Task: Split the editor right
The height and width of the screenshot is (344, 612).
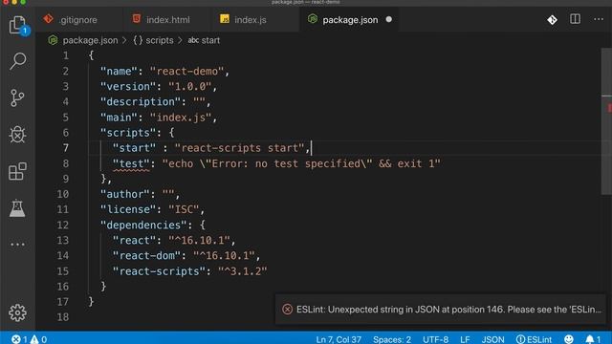Action: [x=575, y=19]
